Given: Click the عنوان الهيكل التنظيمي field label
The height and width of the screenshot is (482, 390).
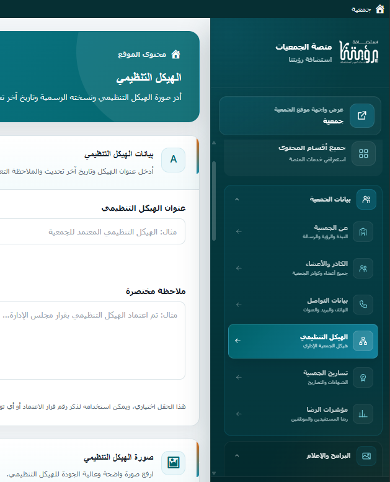Looking at the screenshot, I should [x=143, y=208].
